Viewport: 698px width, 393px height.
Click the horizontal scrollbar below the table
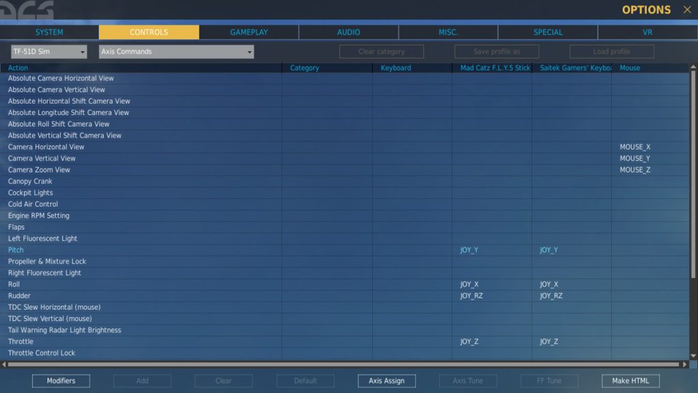(341, 365)
